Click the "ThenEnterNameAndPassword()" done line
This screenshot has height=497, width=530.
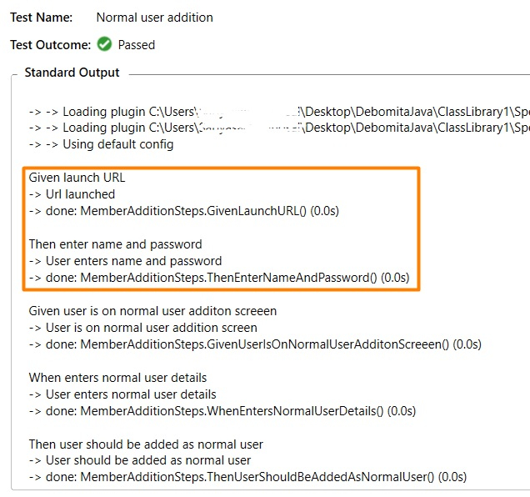[x=219, y=278]
